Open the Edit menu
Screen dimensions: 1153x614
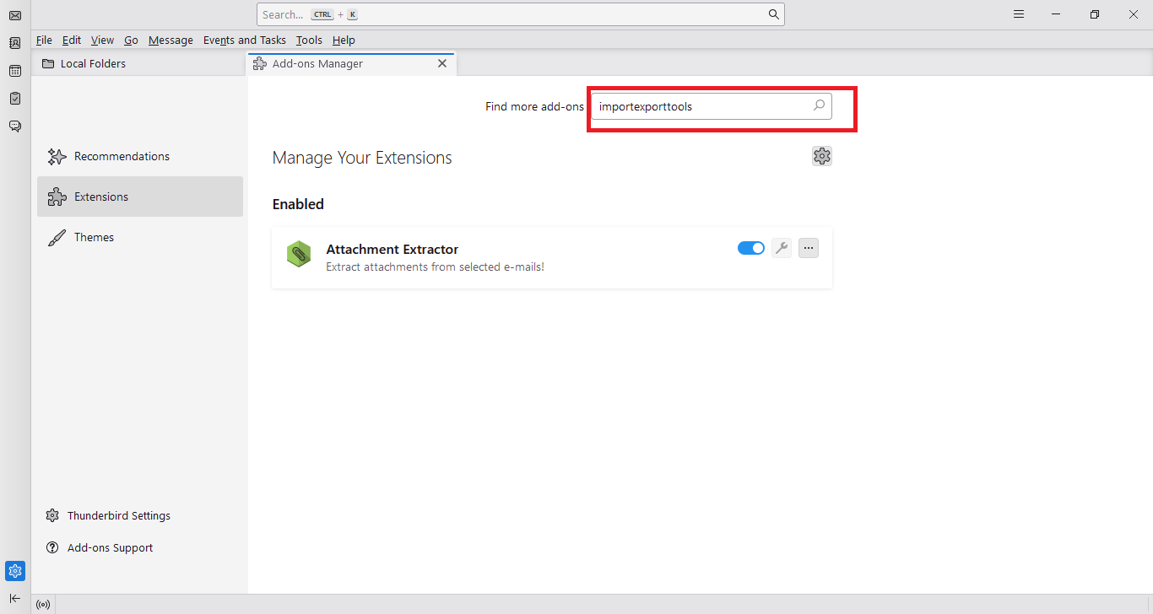pos(72,40)
